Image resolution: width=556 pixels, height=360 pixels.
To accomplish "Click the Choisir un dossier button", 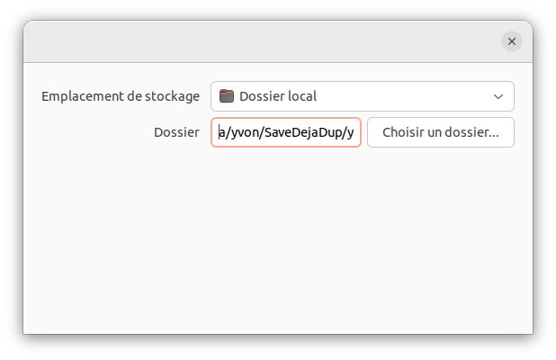I will (440, 132).
